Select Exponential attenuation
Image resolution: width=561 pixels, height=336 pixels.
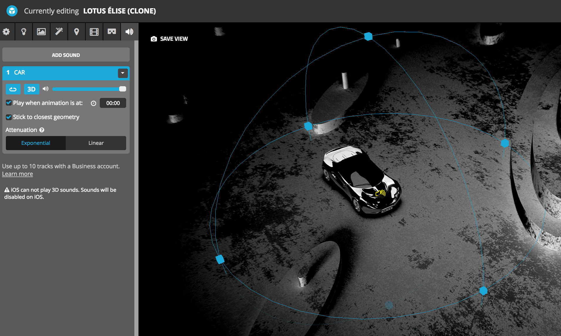pos(36,143)
